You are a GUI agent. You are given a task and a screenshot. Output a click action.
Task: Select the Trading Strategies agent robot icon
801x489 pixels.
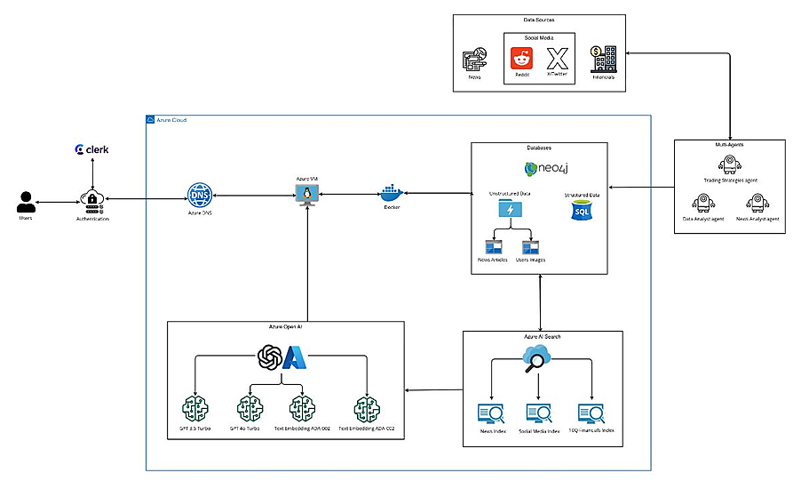click(730, 165)
